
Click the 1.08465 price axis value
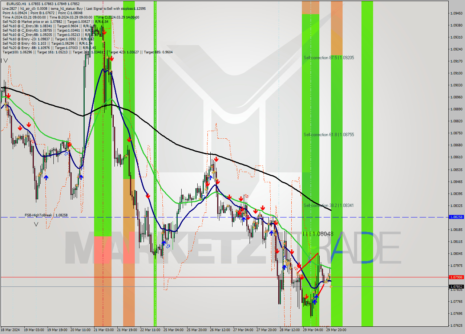tap(456, 181)
